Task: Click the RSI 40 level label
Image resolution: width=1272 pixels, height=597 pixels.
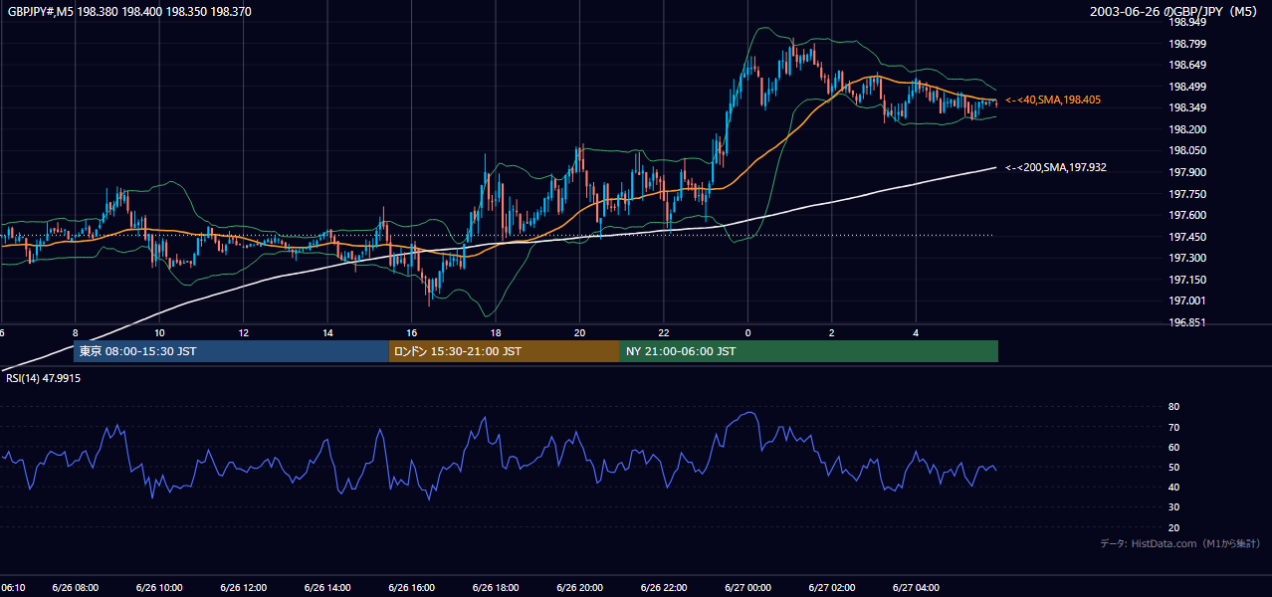Action: (1173, 487)
